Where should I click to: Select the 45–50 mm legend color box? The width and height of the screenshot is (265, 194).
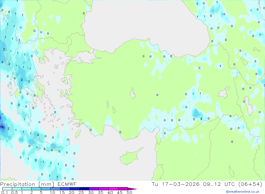(123, 189)
